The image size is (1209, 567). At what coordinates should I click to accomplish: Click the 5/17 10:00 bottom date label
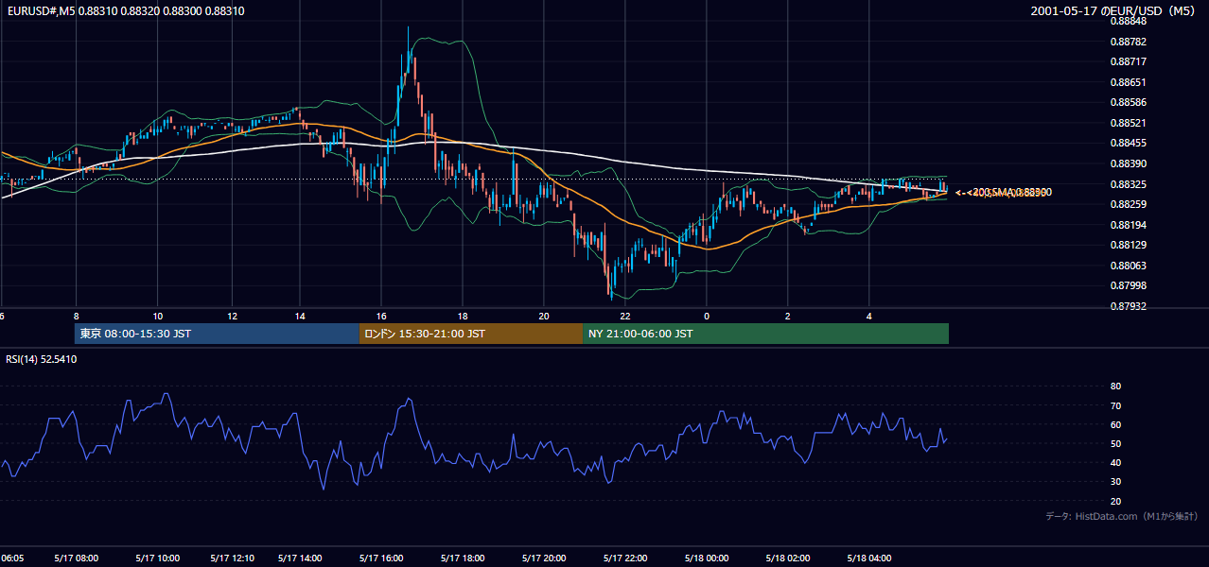157,558
